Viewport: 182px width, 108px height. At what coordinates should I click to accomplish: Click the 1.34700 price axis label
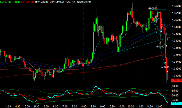coord(177,41)
